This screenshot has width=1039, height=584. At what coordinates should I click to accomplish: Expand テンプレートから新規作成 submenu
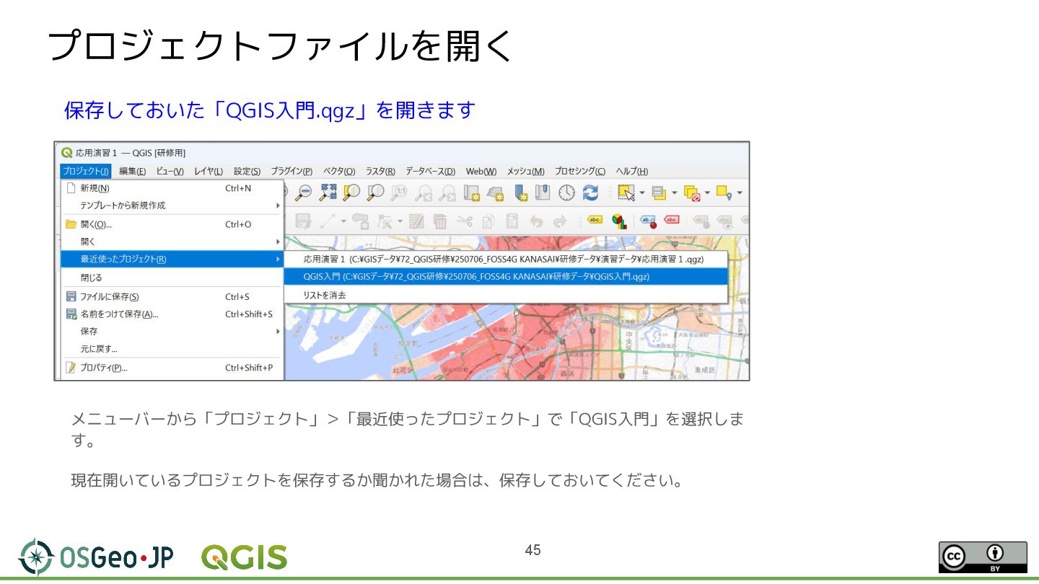[172, 205]
